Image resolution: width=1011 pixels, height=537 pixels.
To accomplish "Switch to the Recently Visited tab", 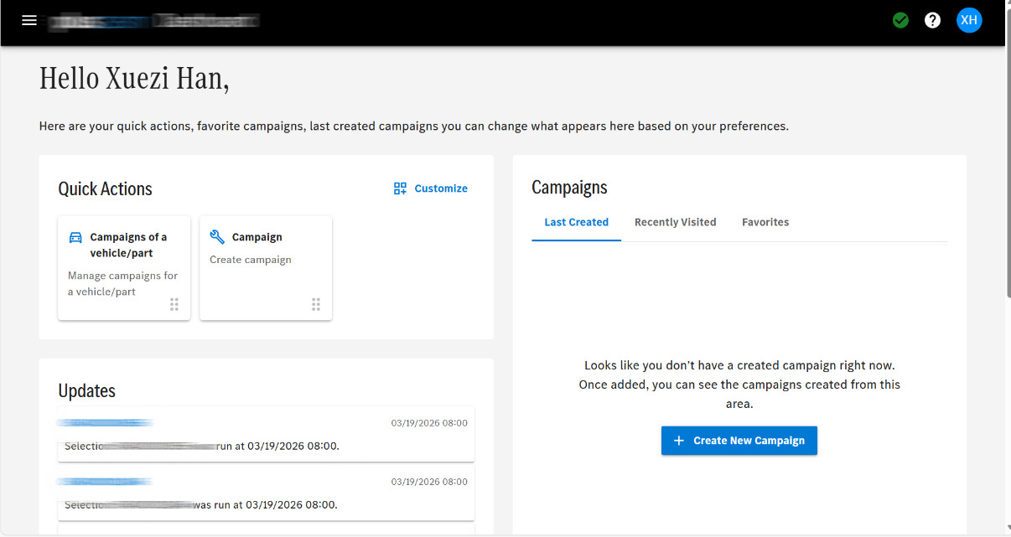I will click(675, 222).
